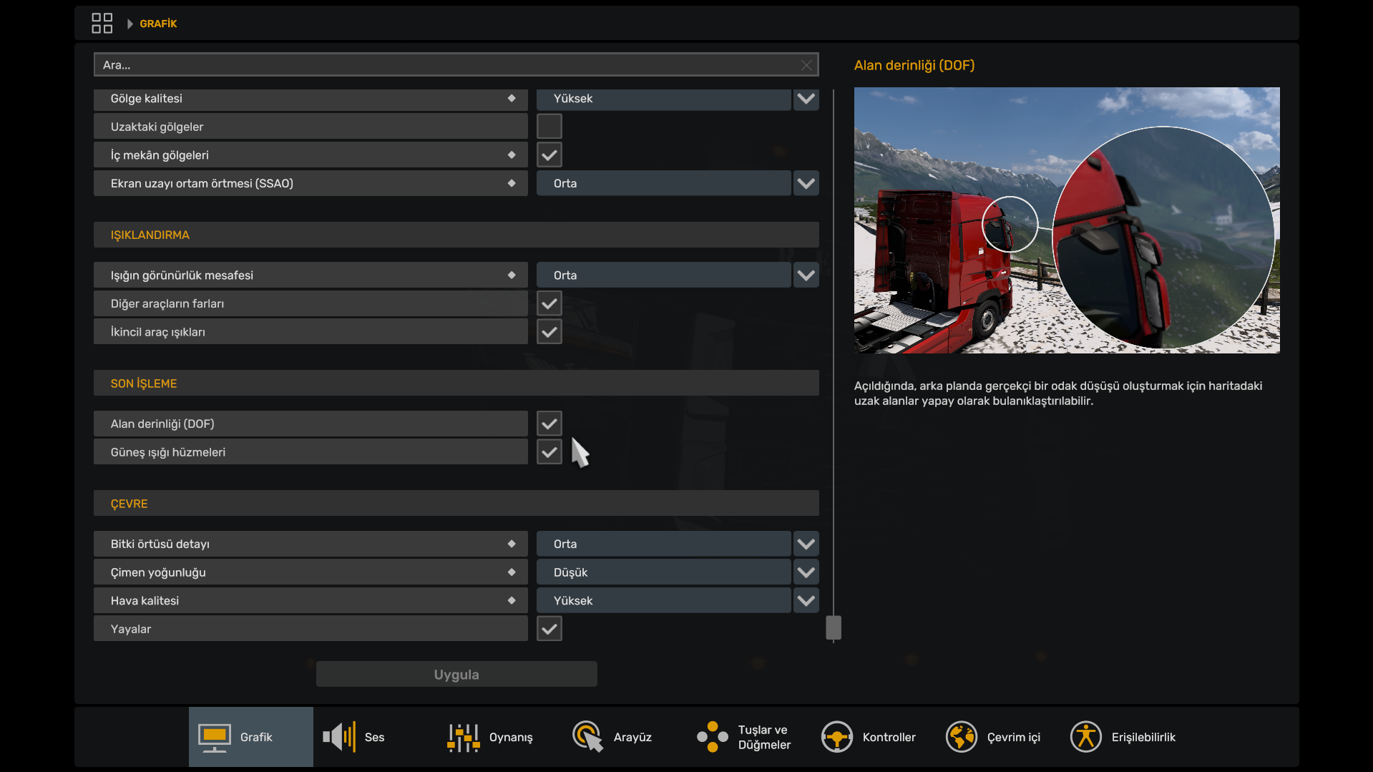Click the Çevrim içi globe icon

(x=962, y=737)
